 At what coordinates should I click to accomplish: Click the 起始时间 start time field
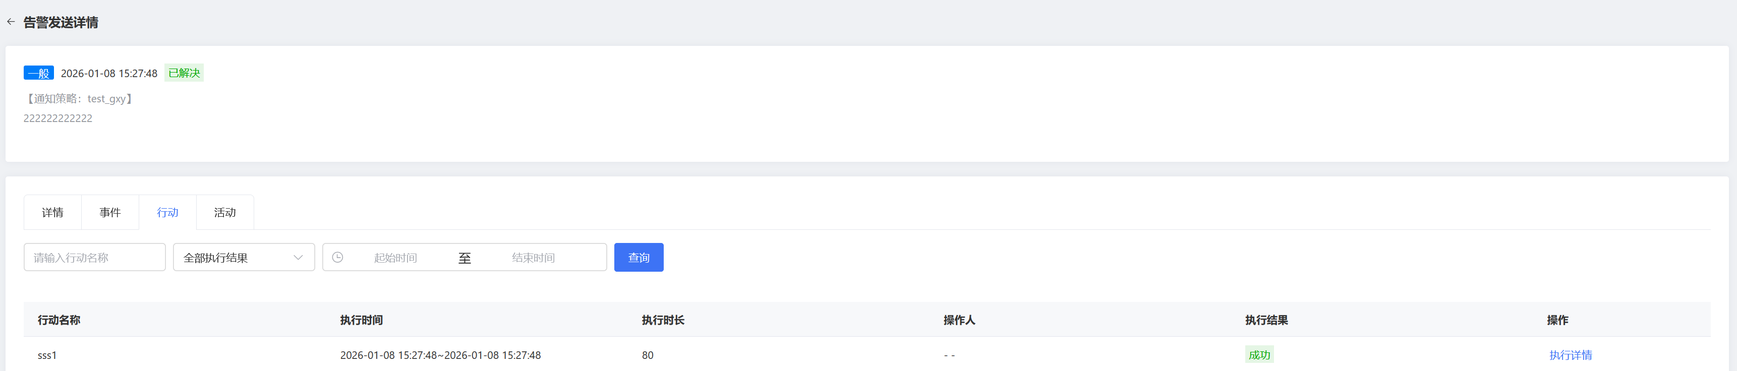395,258
